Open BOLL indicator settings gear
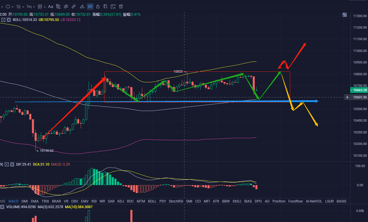This screenshot has height=222, width=368. pyautogui.click(x=3, y=20)
